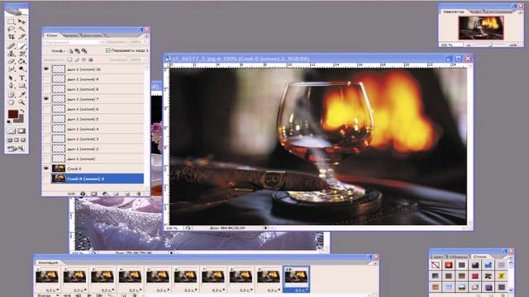
Task: Select the Rectangular Marquee tool
Action: [x=11, y=21]
